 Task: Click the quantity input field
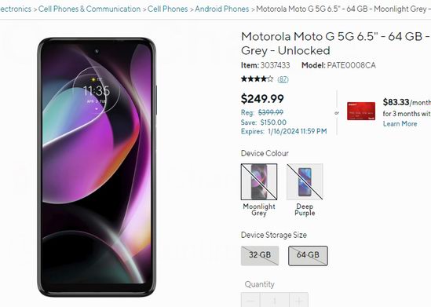click(275, 300)
